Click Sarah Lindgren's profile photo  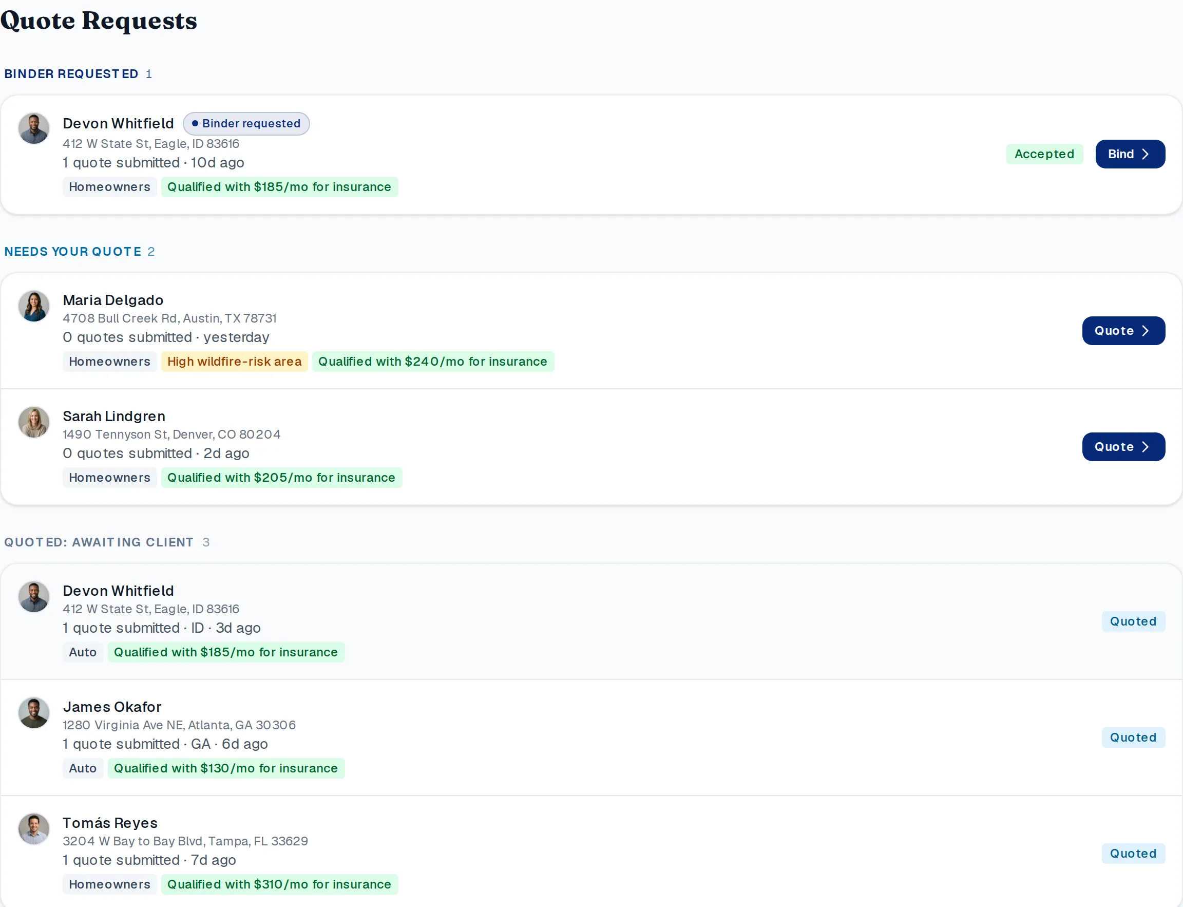point(34,422)
